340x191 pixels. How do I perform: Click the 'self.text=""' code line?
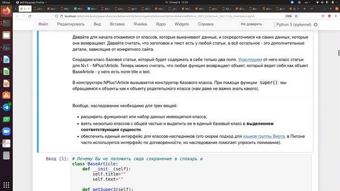coord(108,179)
